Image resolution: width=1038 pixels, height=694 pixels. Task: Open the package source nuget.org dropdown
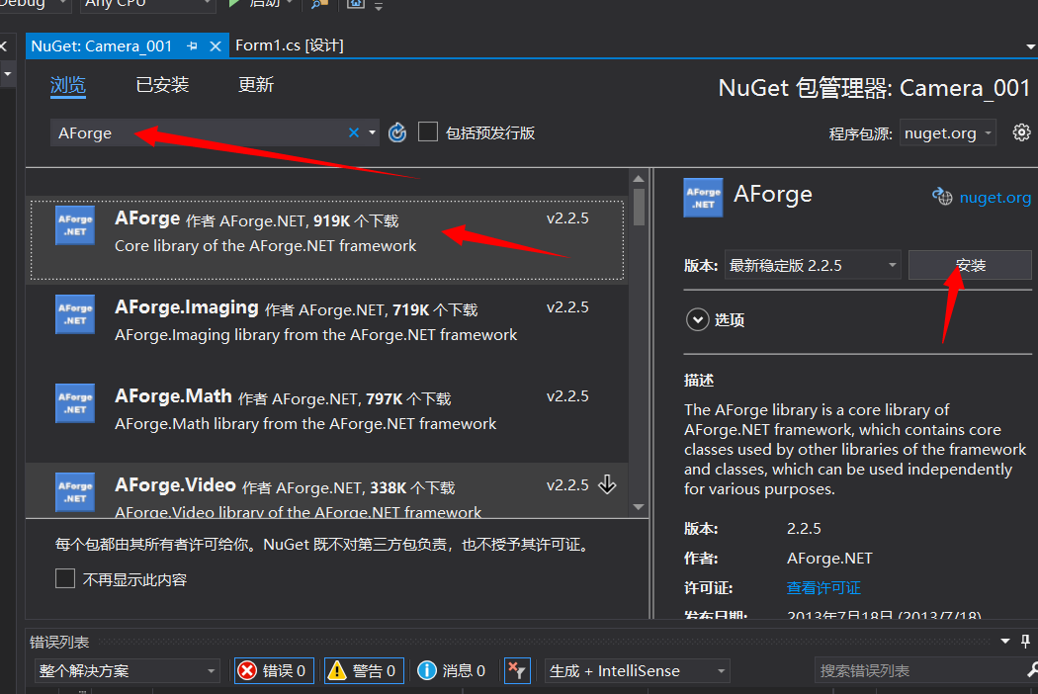[x=948, y=133]
